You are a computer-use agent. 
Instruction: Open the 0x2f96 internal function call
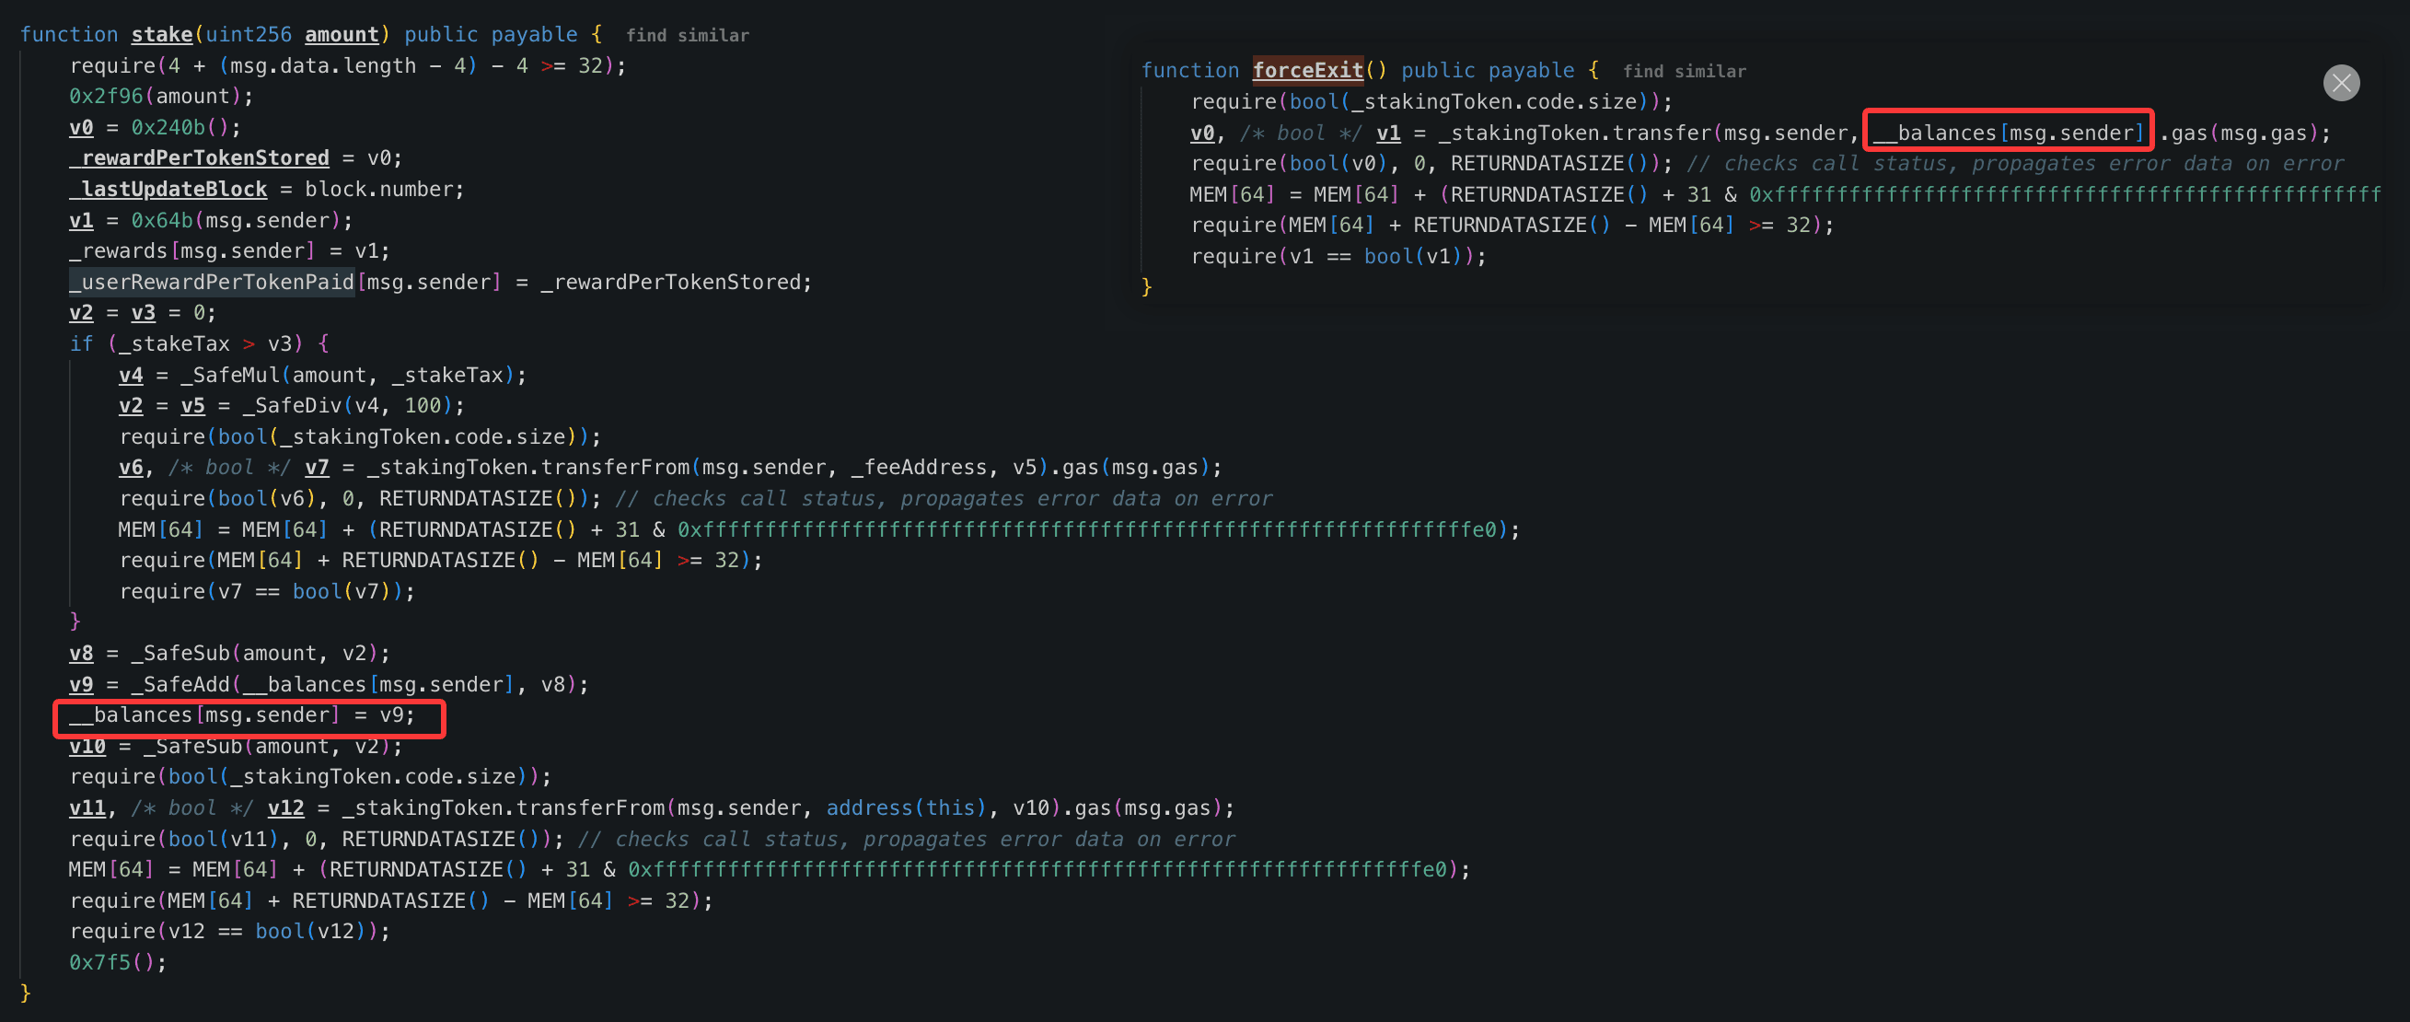(x=106, y=97)
